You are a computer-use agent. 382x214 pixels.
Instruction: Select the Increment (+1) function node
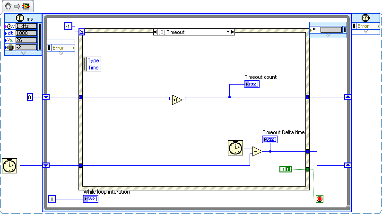[x=177, y=99]
